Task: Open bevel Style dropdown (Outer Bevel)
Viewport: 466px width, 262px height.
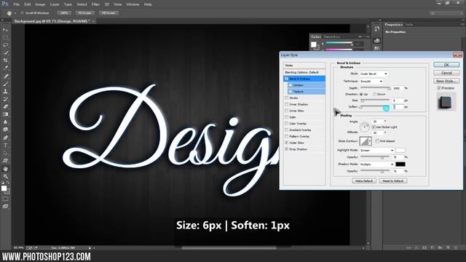Action: (374, 74)
